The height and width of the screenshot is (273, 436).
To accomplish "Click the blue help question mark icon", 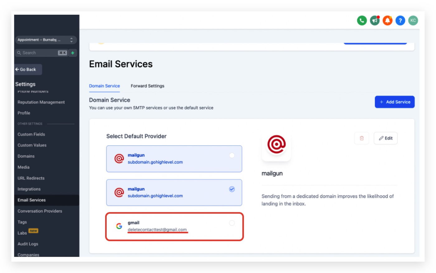I will tap(400, 21).
